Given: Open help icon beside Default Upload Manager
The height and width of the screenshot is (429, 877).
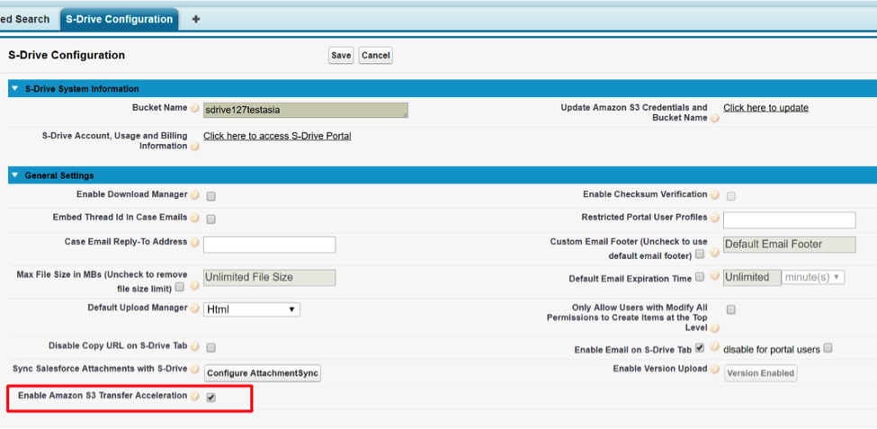Looking at the screenshot, I should (194, 308).
